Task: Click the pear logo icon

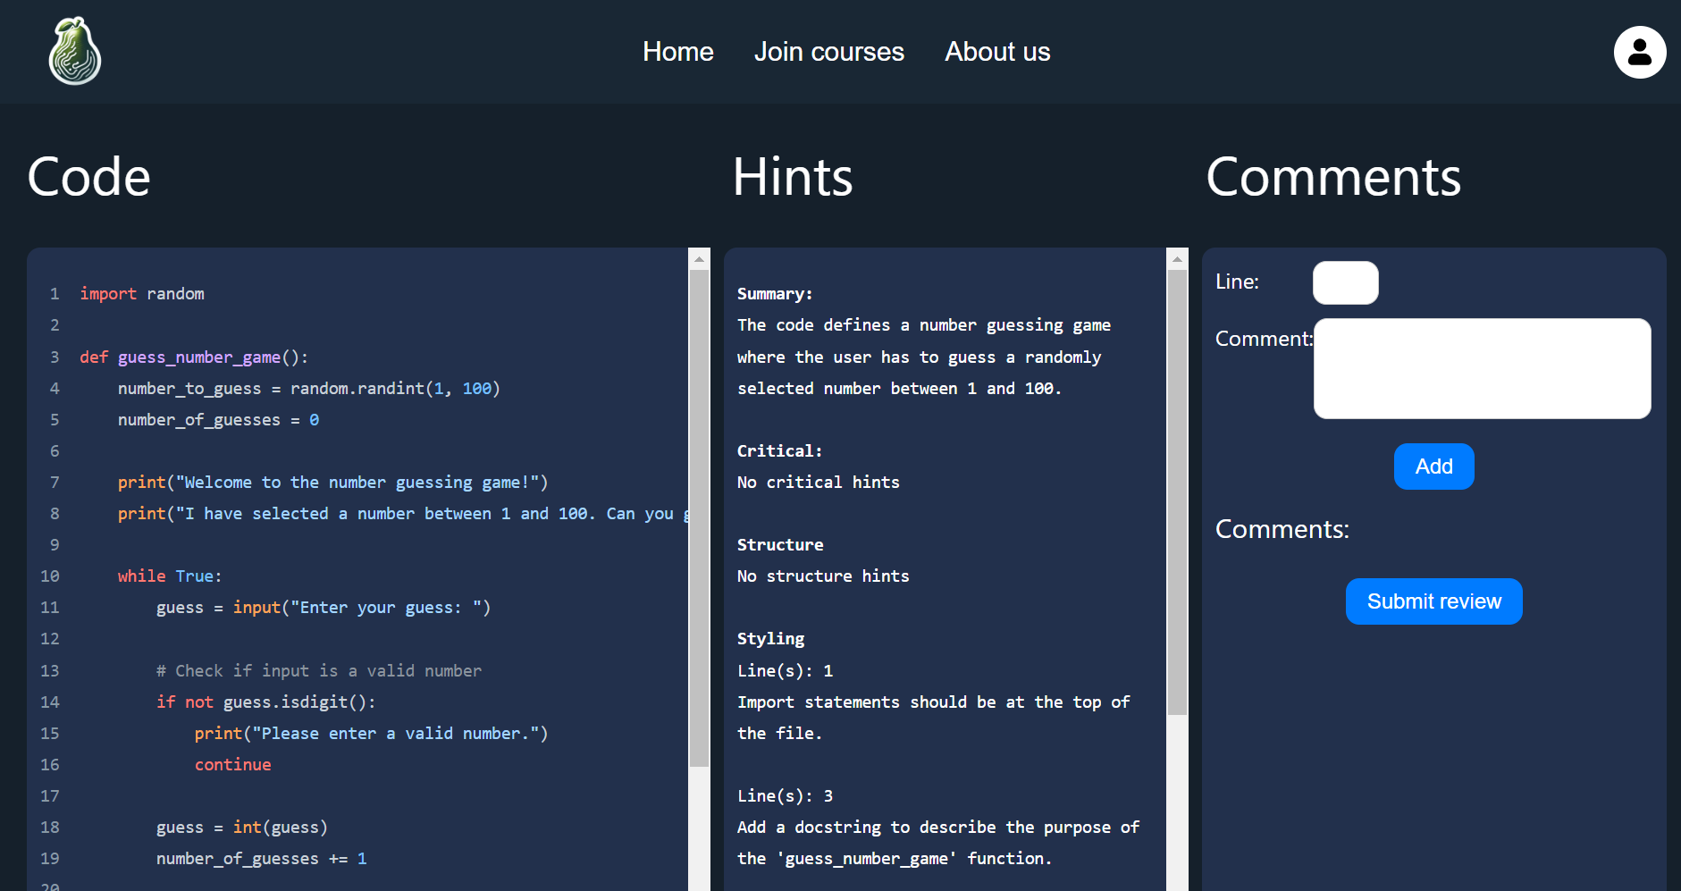Action: 74,52
